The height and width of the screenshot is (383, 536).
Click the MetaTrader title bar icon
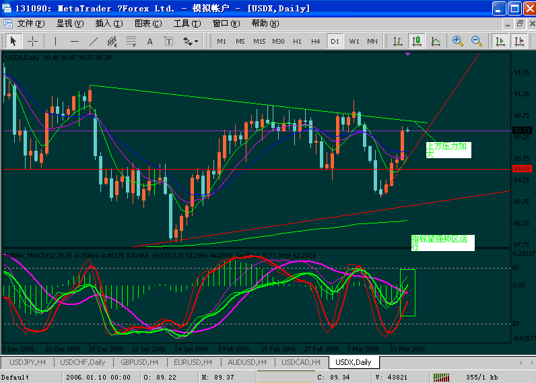7,8
